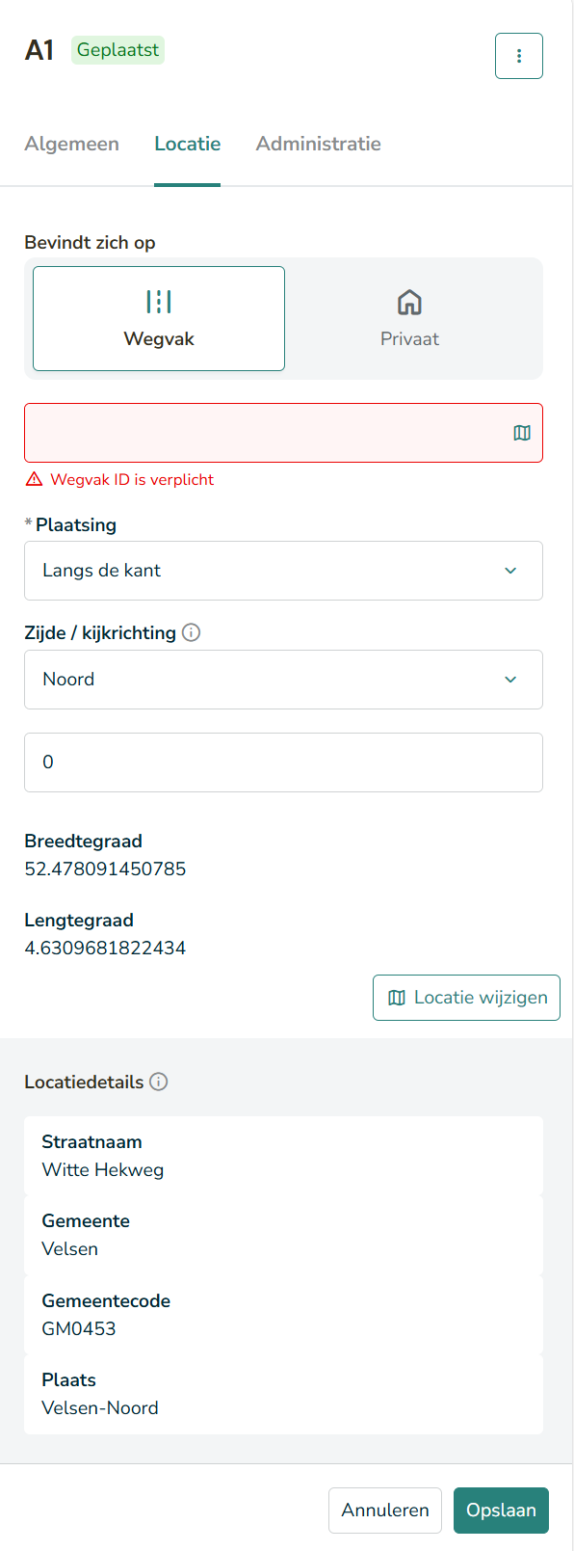574x1551 pixels.
Task: Click the road icon in Wegvak option
Action: [159, 302]
